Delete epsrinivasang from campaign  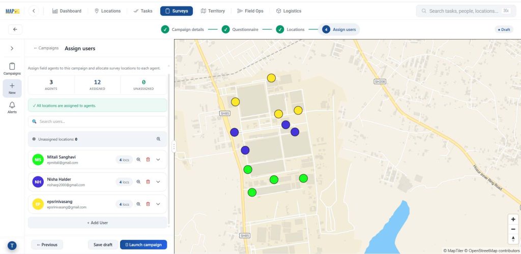148,204
